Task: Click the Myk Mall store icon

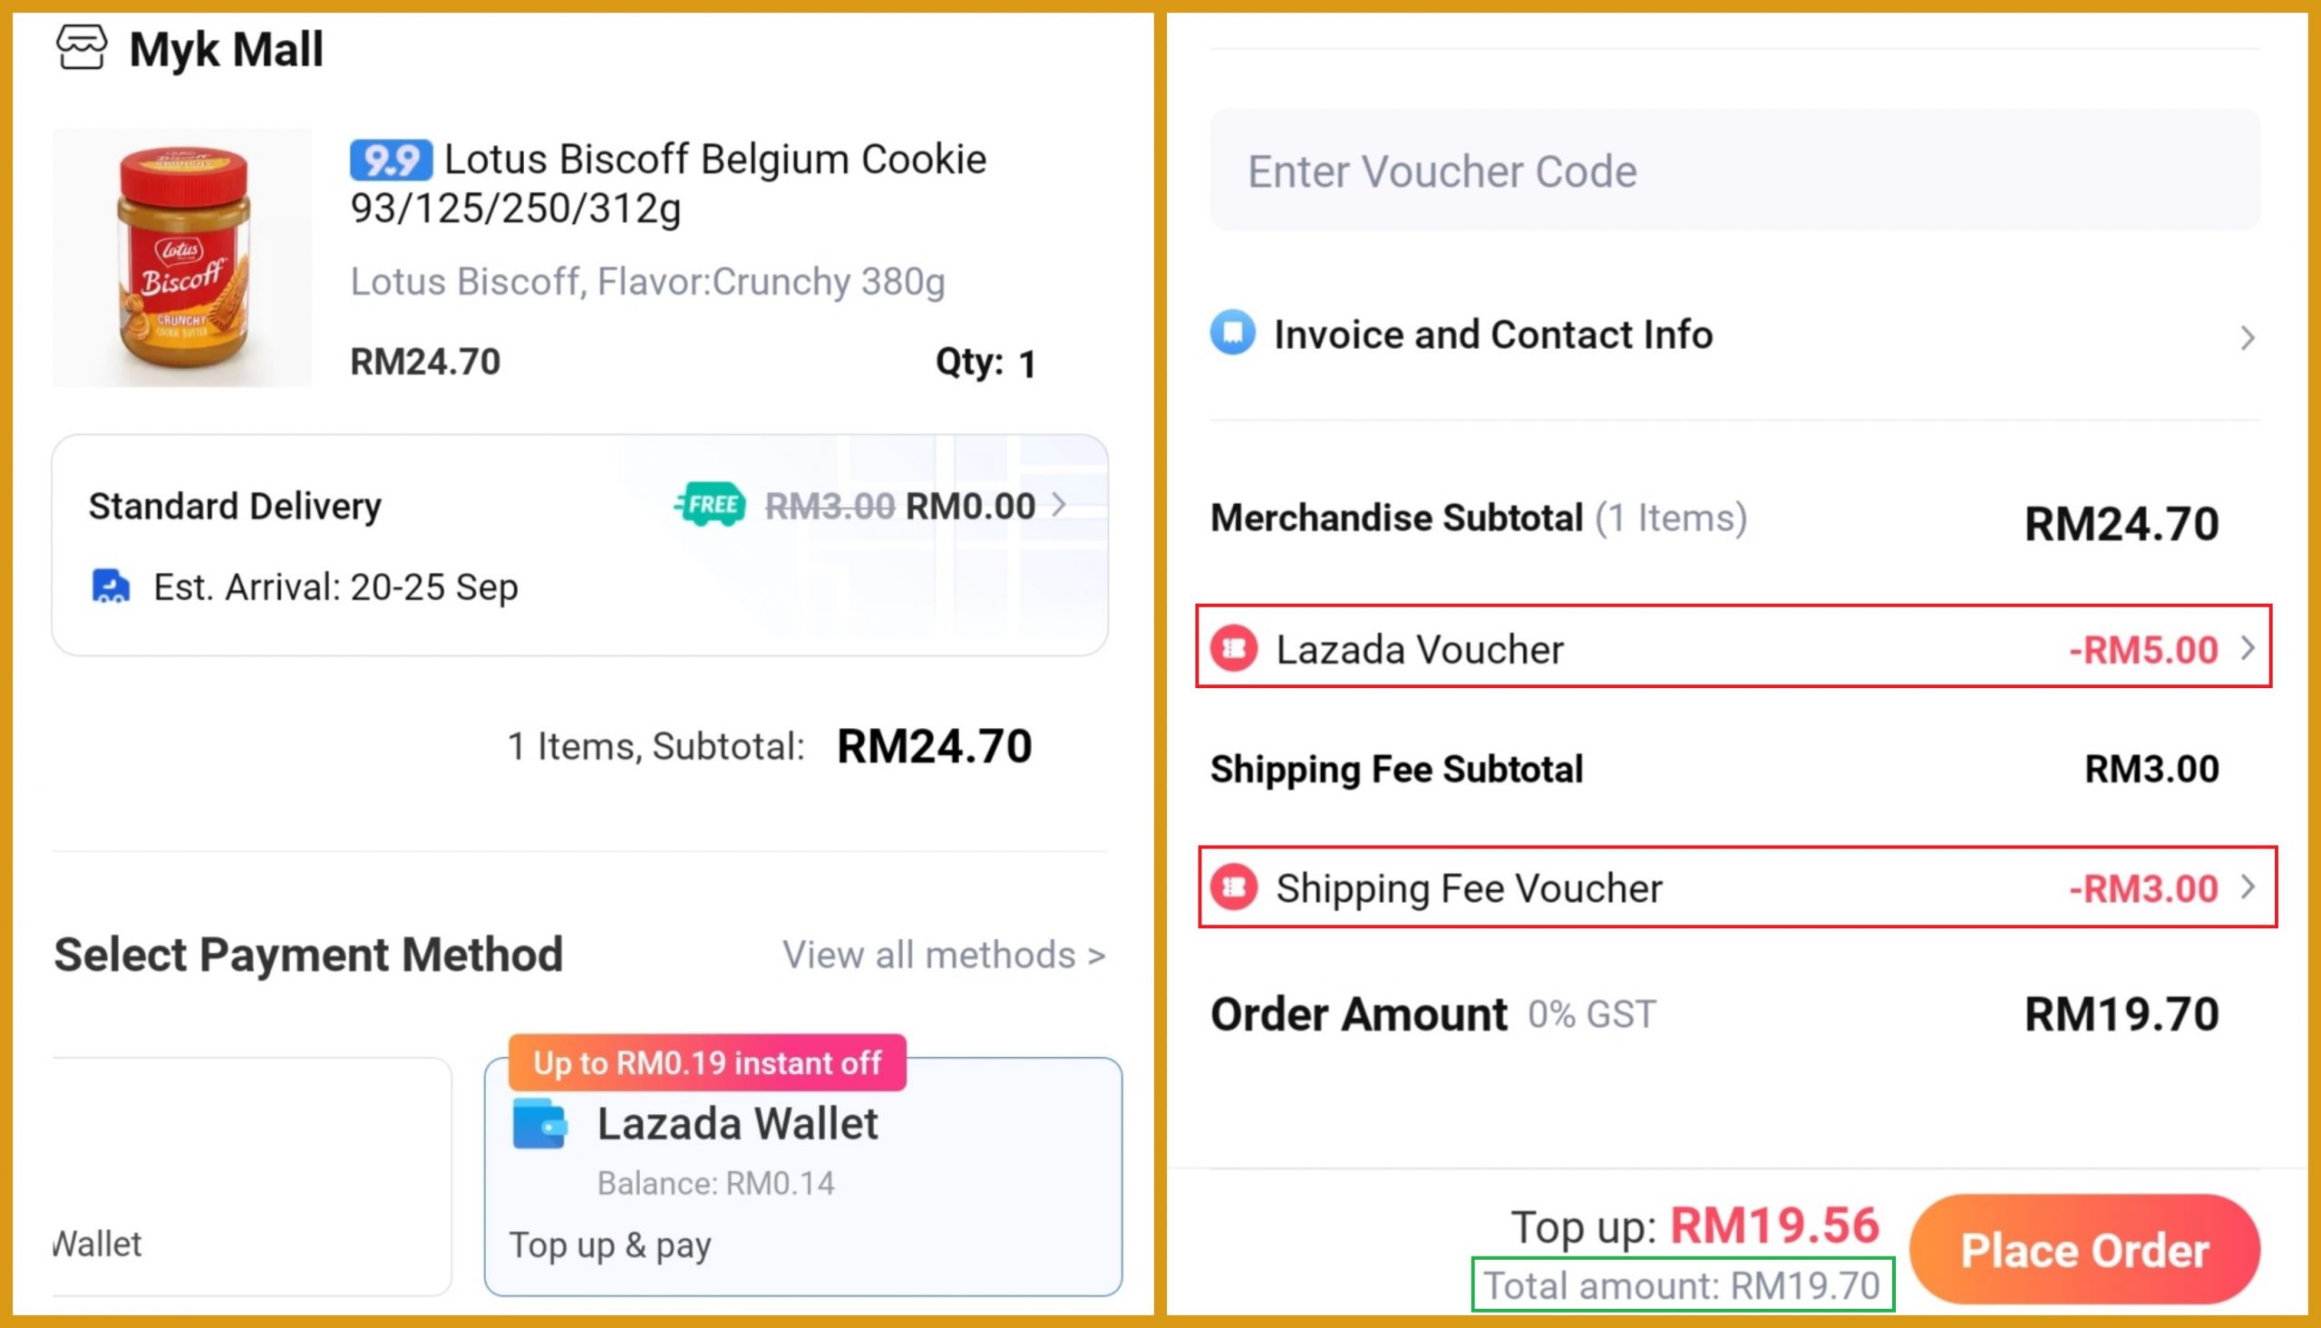Action: point(83,46)
